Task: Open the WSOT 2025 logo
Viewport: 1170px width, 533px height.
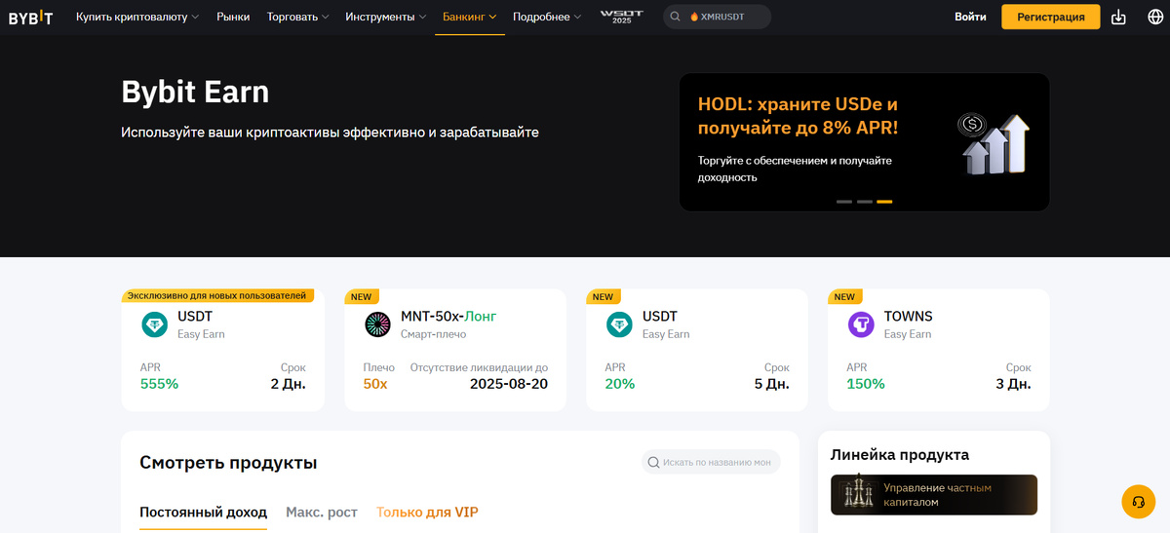Action: (621, 17)
